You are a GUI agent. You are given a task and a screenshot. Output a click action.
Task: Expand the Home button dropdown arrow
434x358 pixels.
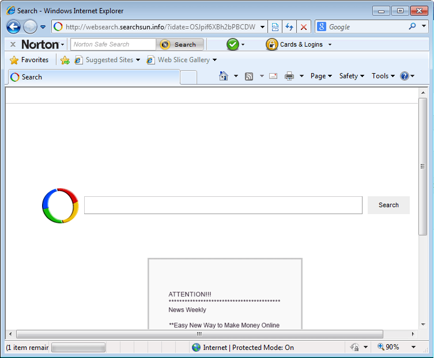point(236,76)
